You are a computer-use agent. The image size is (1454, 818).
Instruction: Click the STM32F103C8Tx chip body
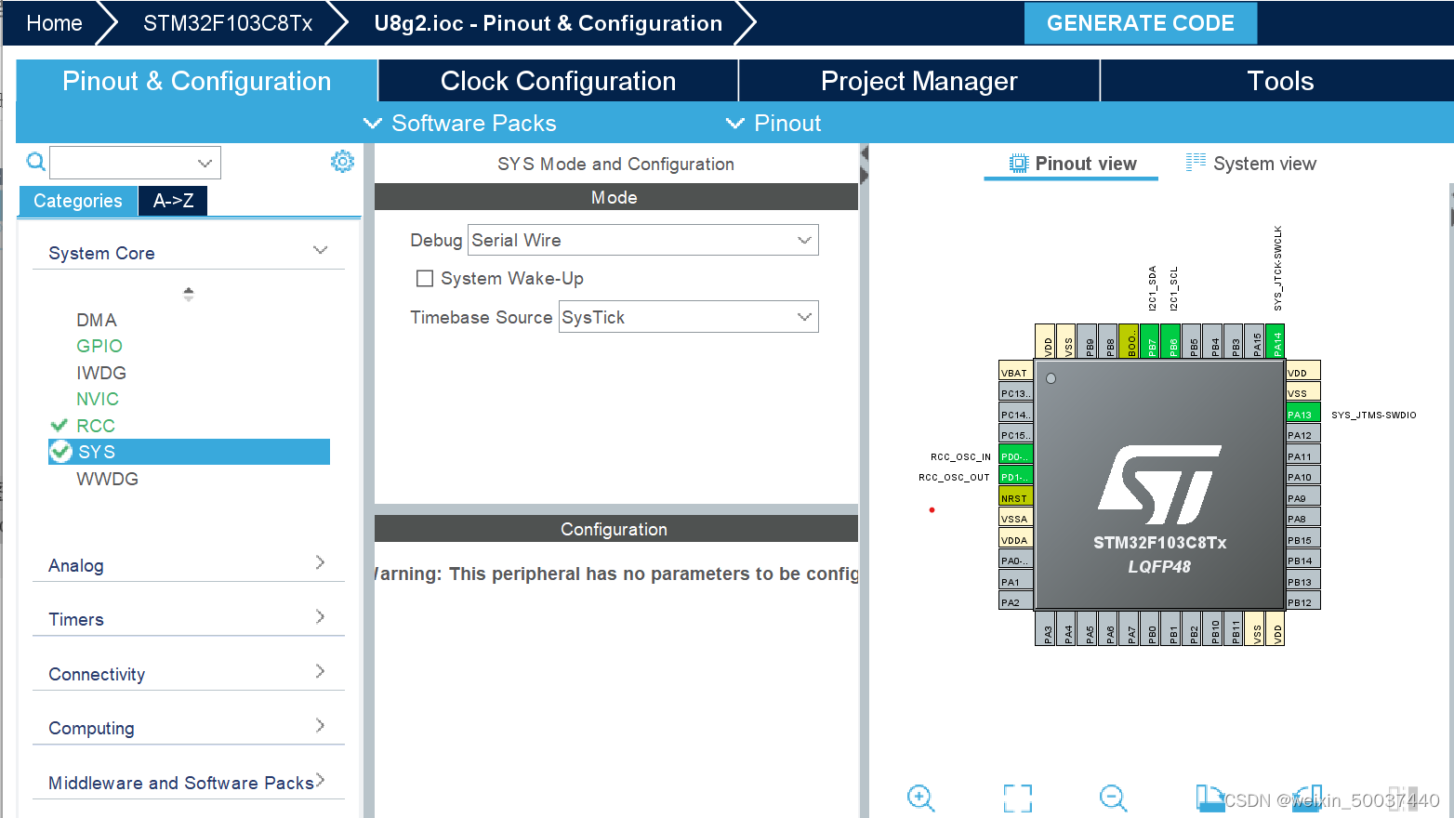coord(1159,485)
